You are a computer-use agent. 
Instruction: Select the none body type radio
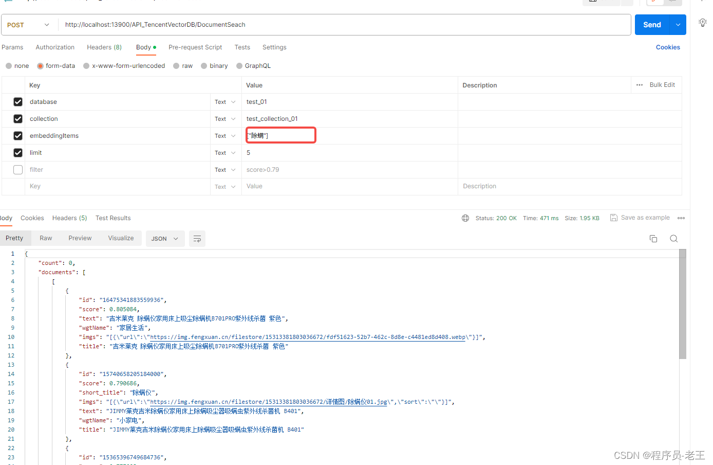point(9,66)
